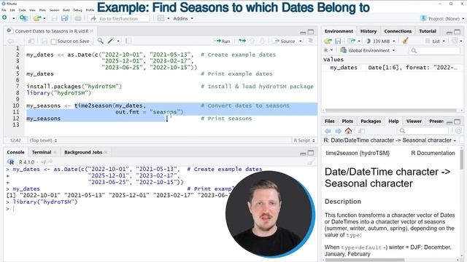Click Go to previous section arrow
The width and height of the screenshot is (467, 262).
pyautogui.click(x=252, y=41)
